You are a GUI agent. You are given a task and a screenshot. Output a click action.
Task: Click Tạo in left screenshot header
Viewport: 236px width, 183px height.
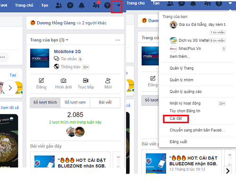pyautogui.click(x=44, y=5)
